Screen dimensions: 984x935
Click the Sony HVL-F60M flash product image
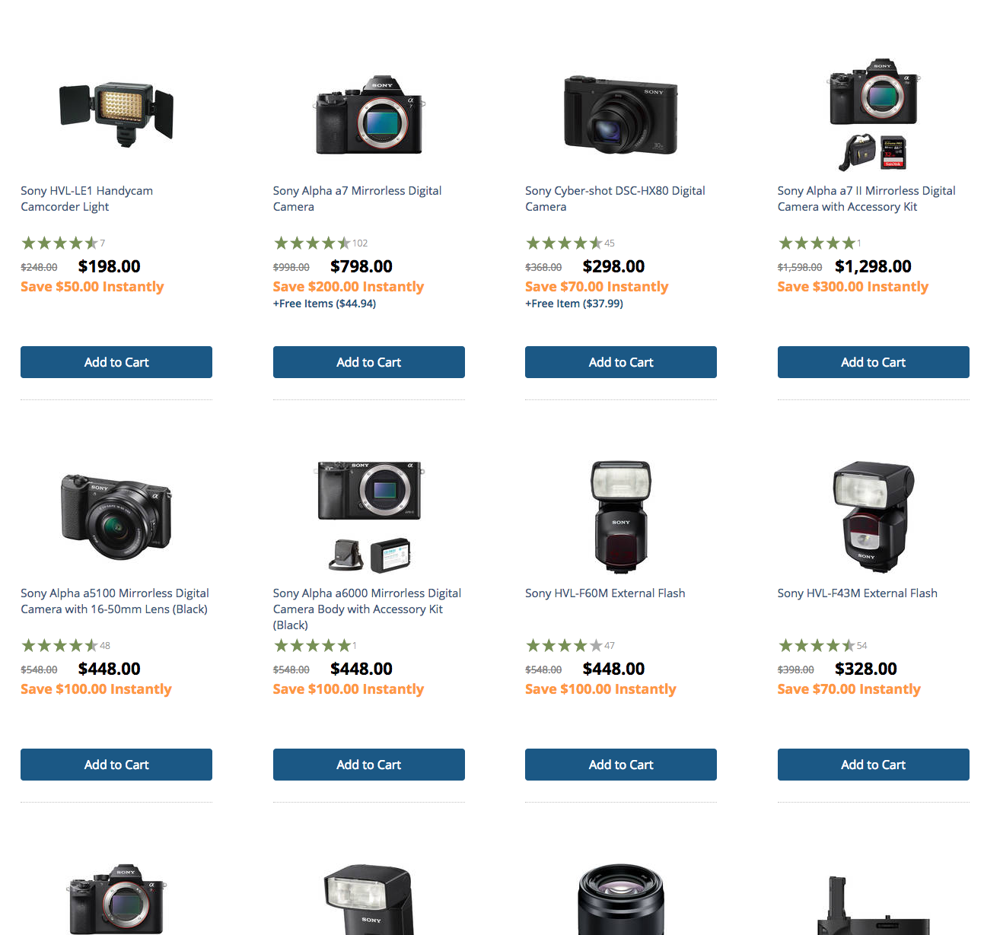(x=621, y=517)
